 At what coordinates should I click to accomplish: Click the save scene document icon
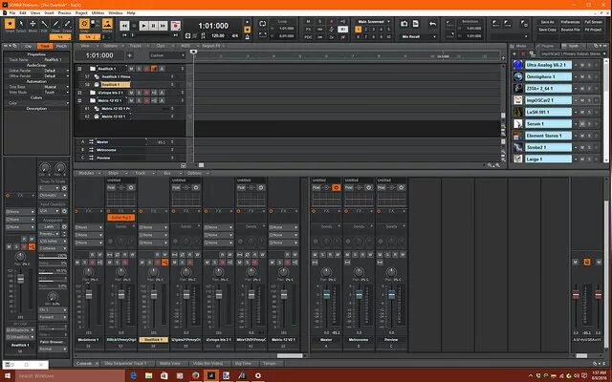(x=416, y=24)
